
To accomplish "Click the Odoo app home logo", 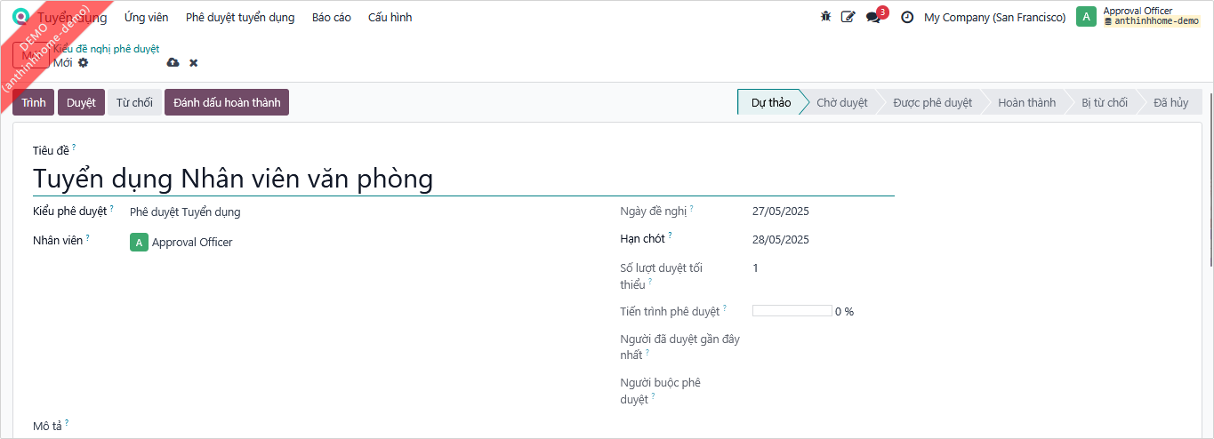I will [20, 17].
